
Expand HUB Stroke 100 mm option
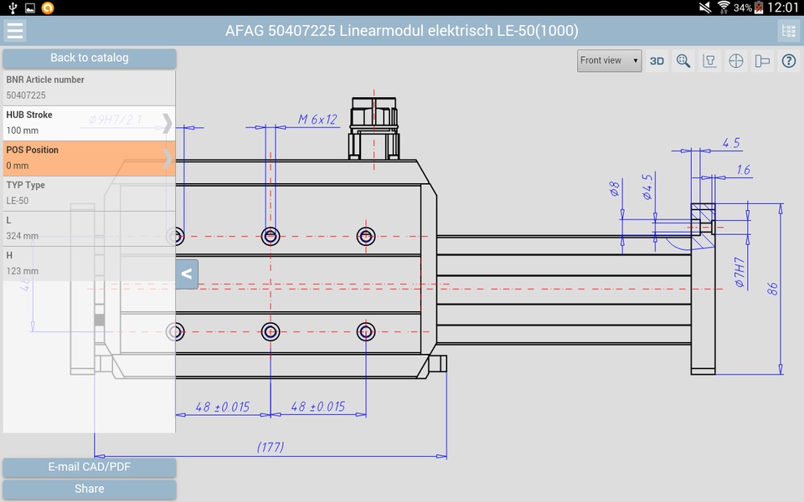click(90, 123)
